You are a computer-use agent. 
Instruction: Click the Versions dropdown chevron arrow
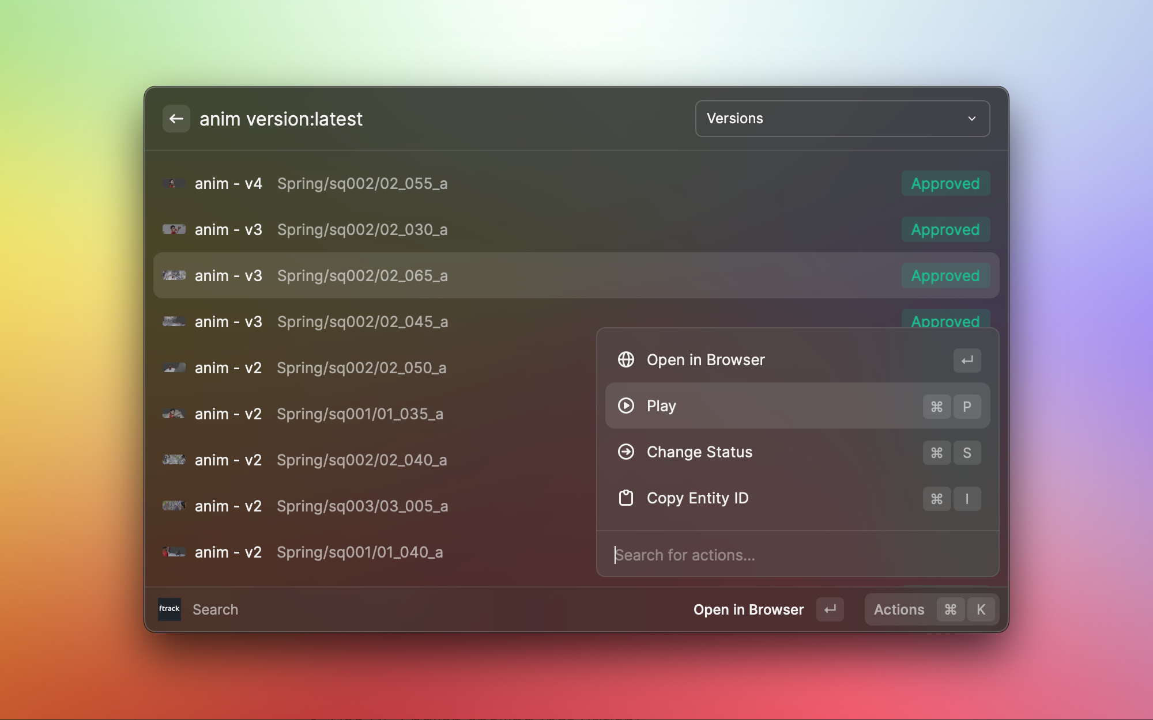[x=972, y=119]
